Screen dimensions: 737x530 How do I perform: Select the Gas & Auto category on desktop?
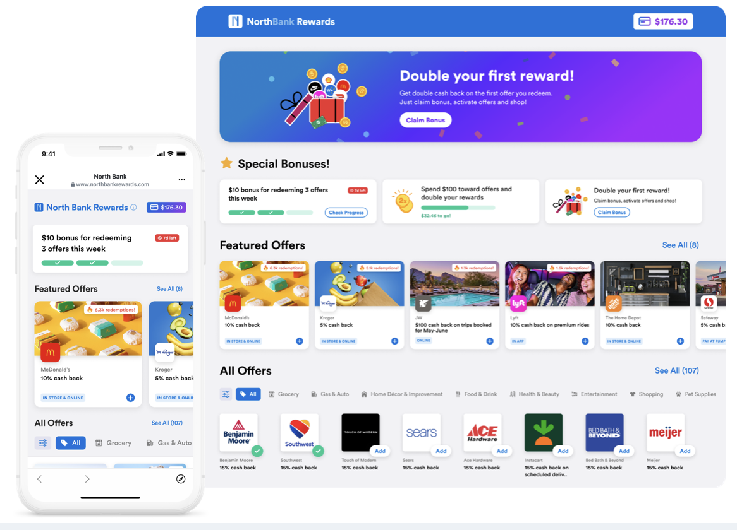(330, 394)
